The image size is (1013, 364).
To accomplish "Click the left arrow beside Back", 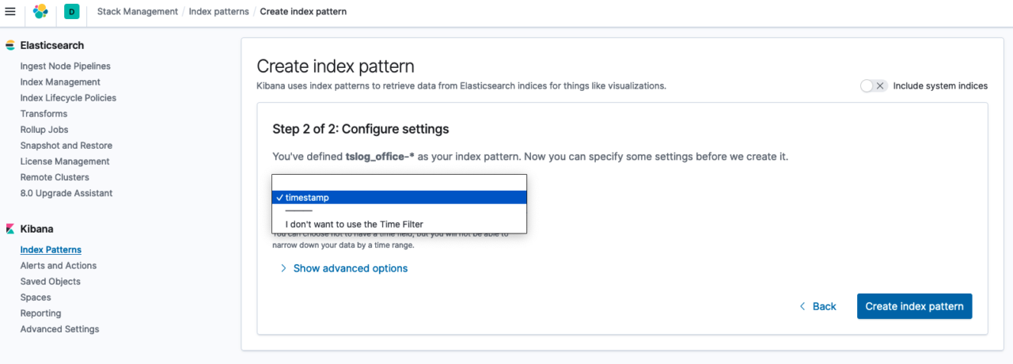I will coord(802,306).
